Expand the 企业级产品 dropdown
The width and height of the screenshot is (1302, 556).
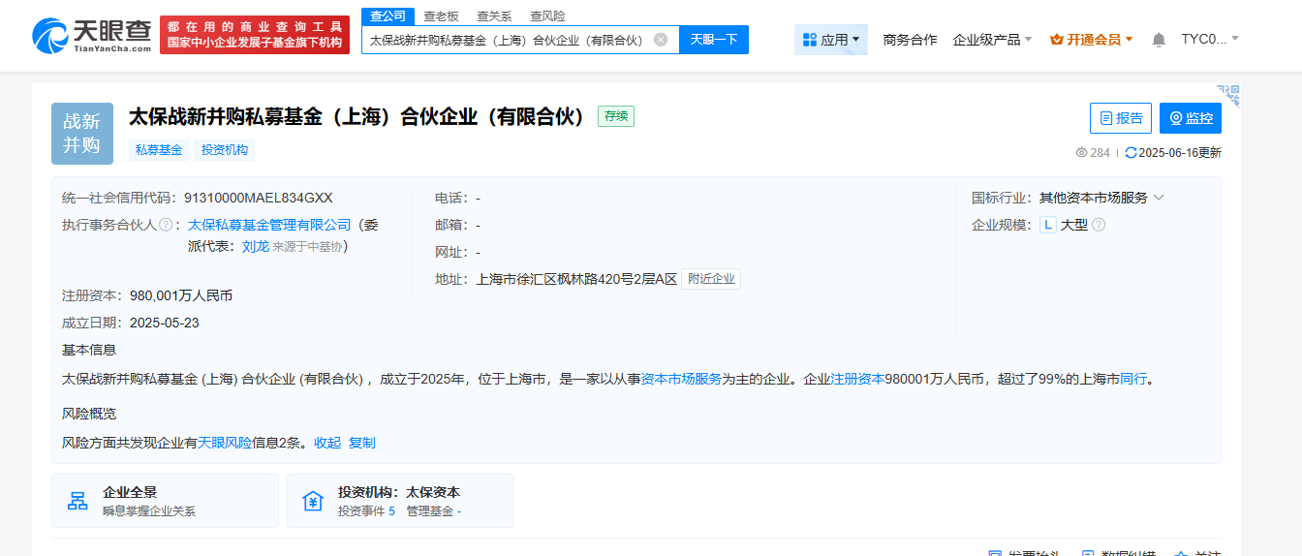[992, 40]
